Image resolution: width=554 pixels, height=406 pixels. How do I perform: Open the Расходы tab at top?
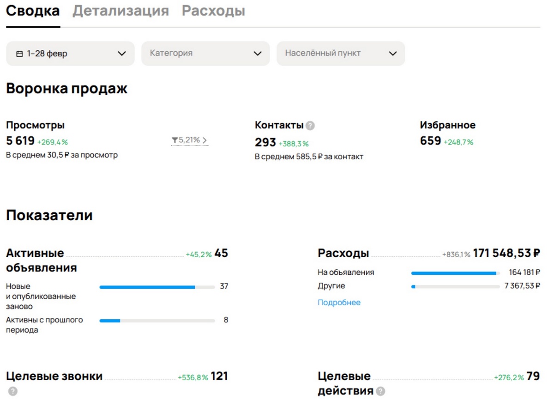(x=213, y=11)
